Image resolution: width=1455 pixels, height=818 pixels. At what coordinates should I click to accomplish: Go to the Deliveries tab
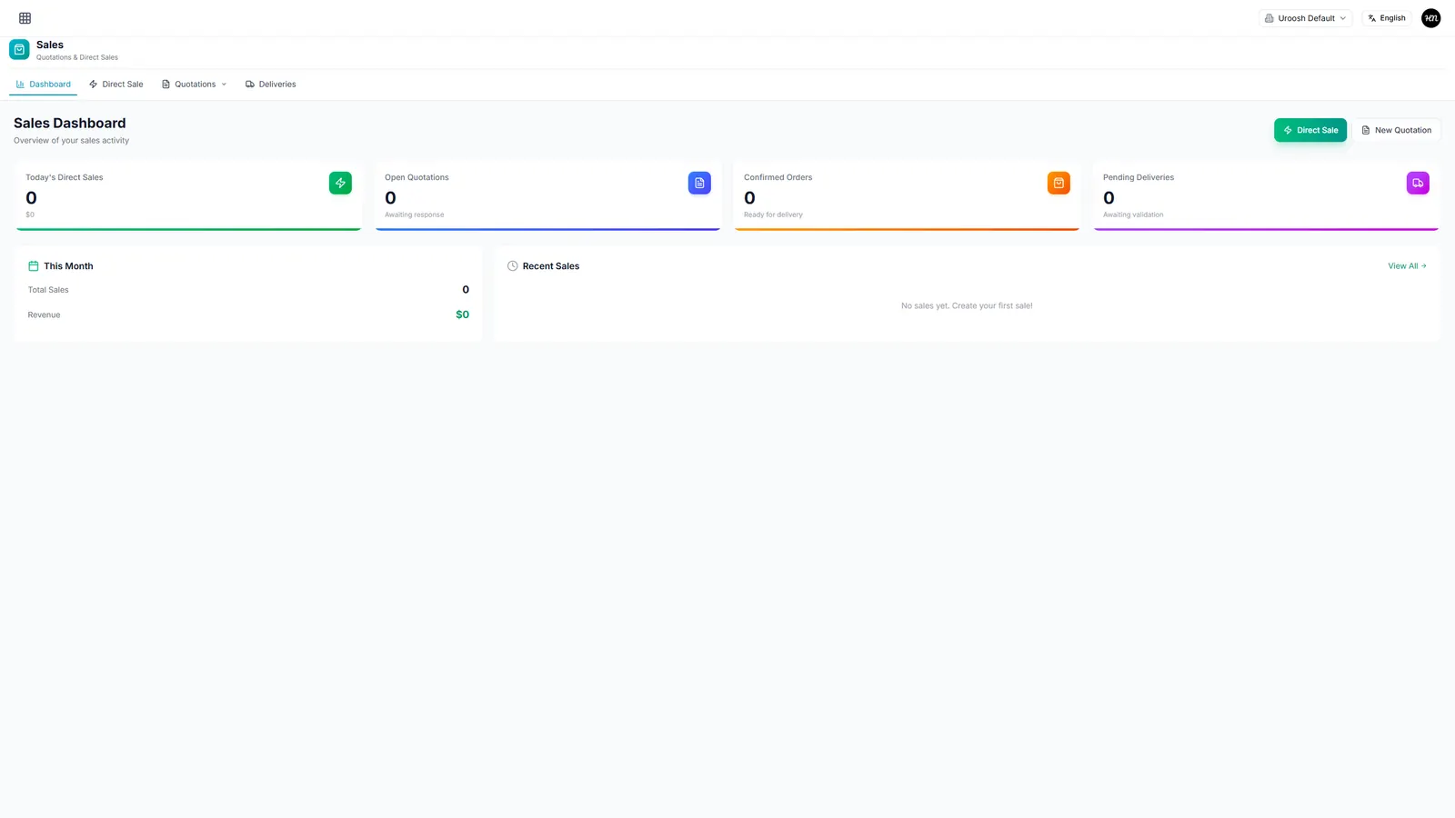[271, 85]
